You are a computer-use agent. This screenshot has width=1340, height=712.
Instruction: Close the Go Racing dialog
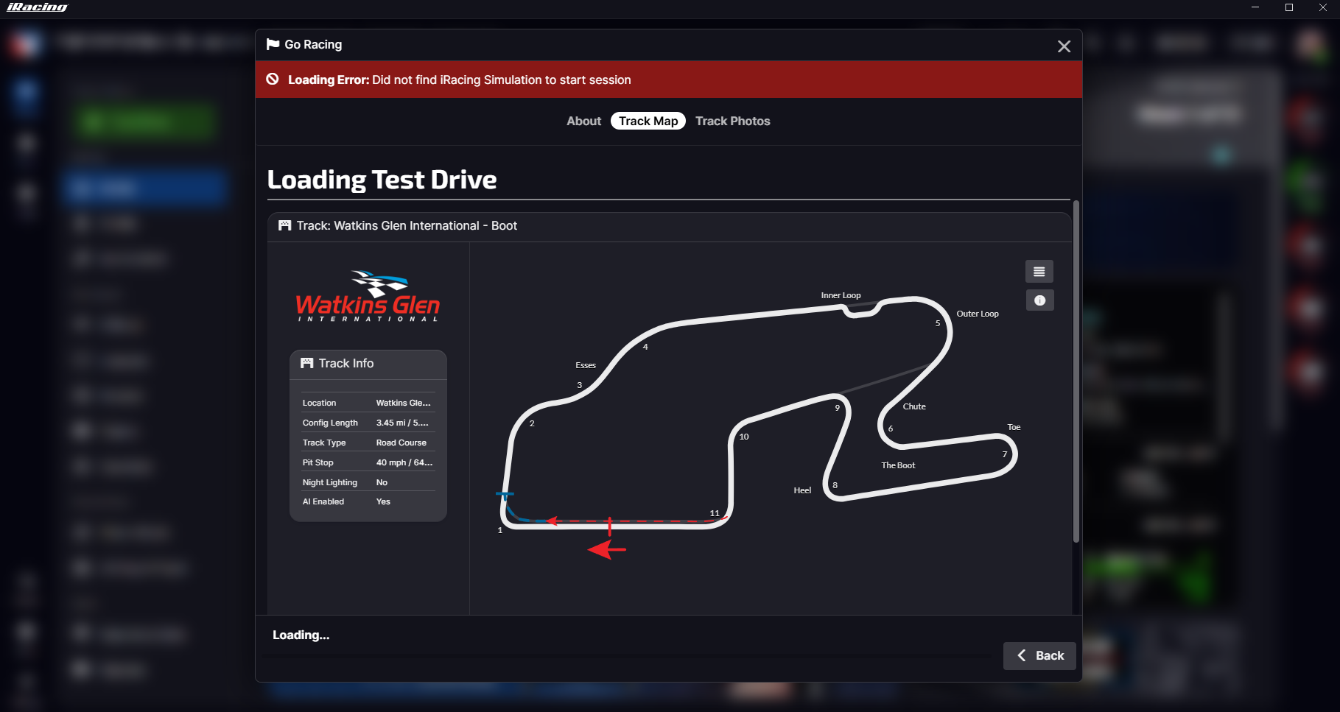click(1064, 46)
